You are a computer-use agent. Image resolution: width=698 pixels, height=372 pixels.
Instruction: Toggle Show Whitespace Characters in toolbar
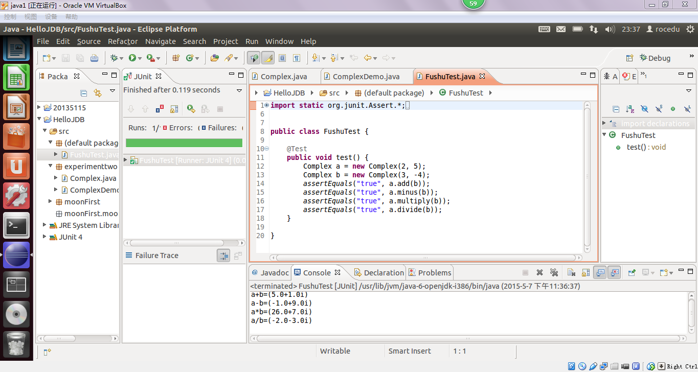coord(297,58)
